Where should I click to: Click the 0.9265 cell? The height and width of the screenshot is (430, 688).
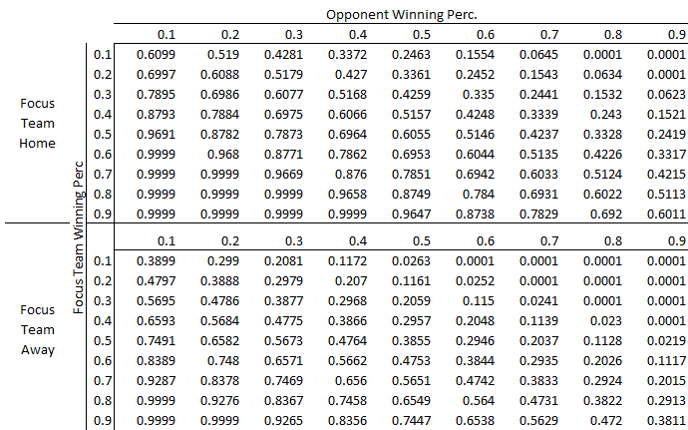tap(304, 421)
